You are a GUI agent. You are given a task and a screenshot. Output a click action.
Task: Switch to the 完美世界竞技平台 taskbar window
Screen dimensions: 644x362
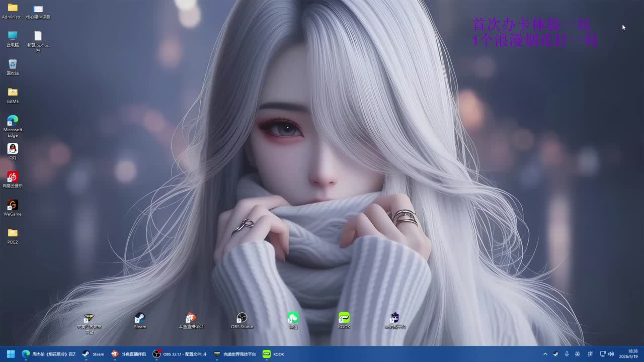pyautogui.click(x=235, y=354)
